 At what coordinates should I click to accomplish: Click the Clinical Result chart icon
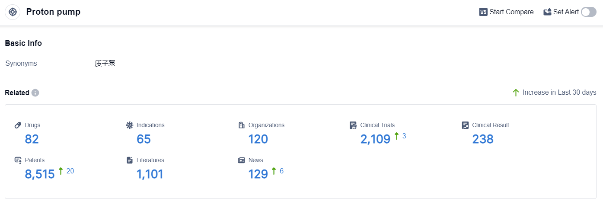(465, 125)
